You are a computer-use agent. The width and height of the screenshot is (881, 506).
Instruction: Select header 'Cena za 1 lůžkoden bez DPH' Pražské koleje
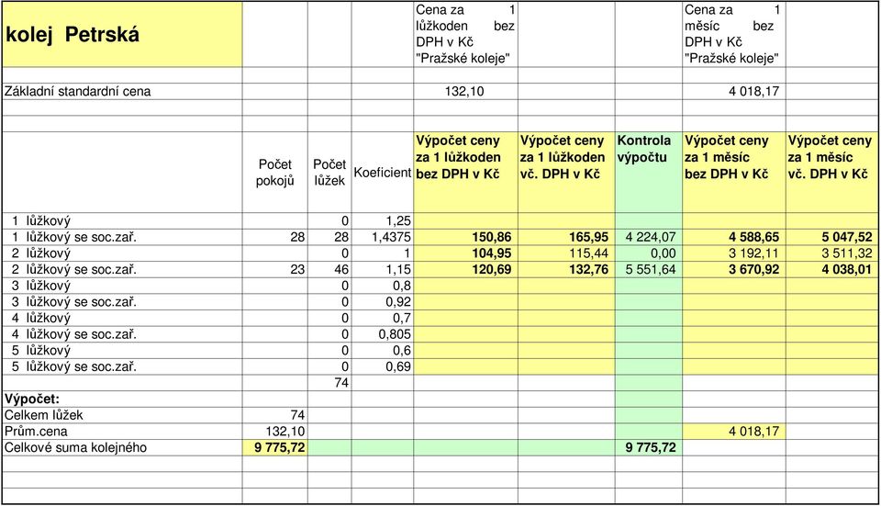(x=465, y=34)
